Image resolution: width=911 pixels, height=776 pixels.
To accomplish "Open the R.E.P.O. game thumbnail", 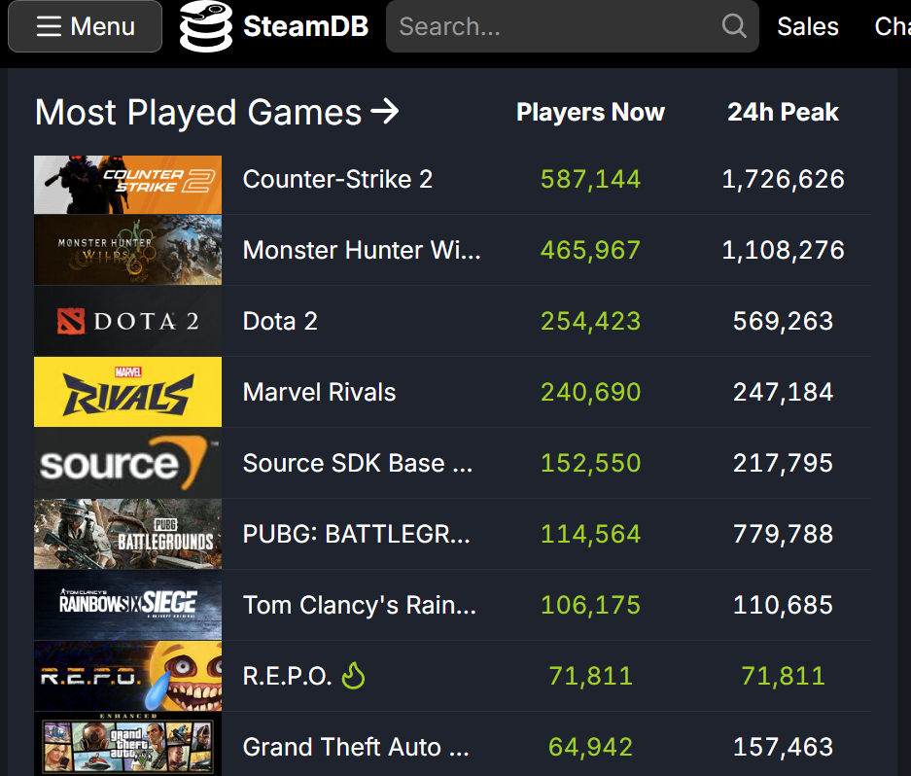I will 127,676.
